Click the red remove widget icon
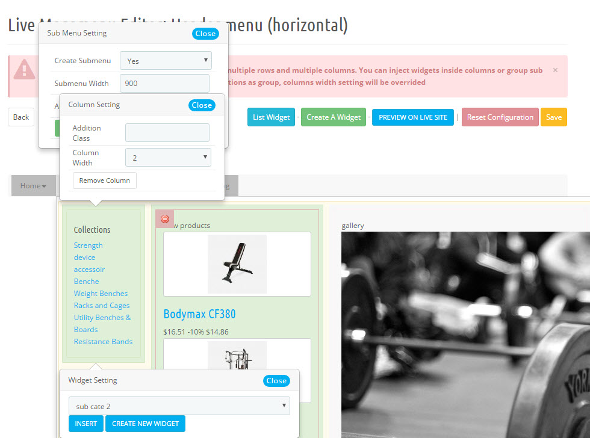The image size is (590, 438). coord(165,219)
